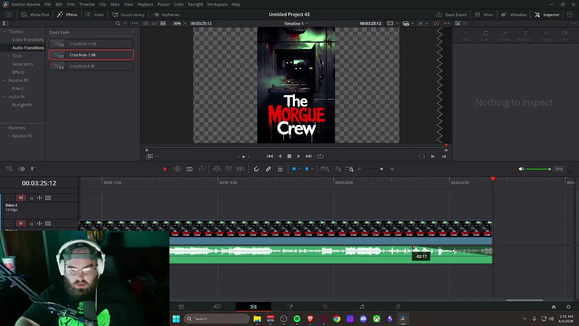The image size is (579, 326).
Task: Open the viewer zoom 36% dropdown
Action: (x=179, y=24)
